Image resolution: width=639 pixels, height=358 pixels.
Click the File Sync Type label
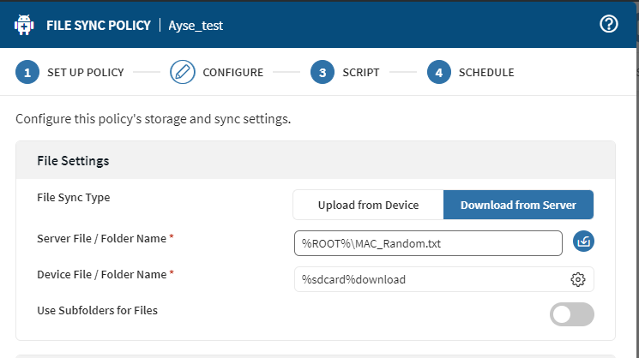(74, 198)
